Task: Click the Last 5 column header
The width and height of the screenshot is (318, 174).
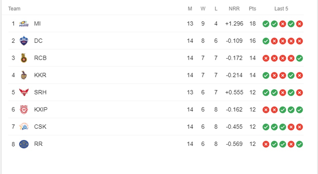Action: tap(281, 9)
